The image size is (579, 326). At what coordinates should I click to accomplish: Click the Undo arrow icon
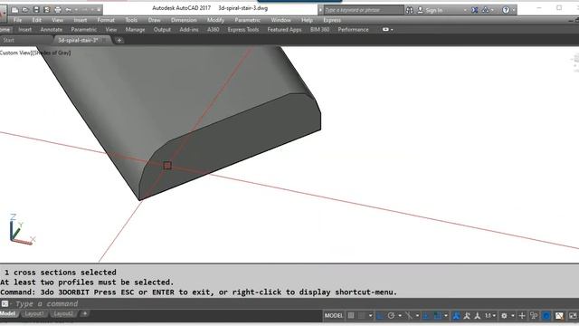(x=69, y=10)
